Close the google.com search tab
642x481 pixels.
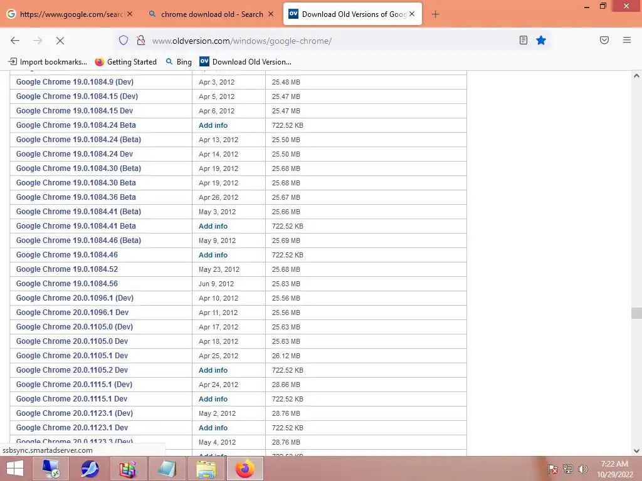tap(130, 14)
